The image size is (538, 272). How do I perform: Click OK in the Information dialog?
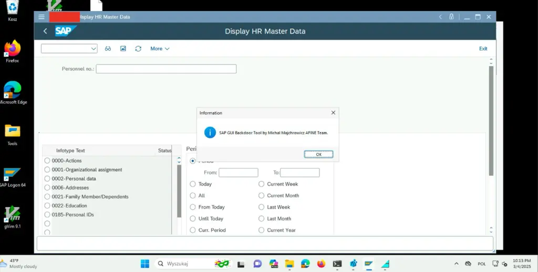click(x=318, y=154)
